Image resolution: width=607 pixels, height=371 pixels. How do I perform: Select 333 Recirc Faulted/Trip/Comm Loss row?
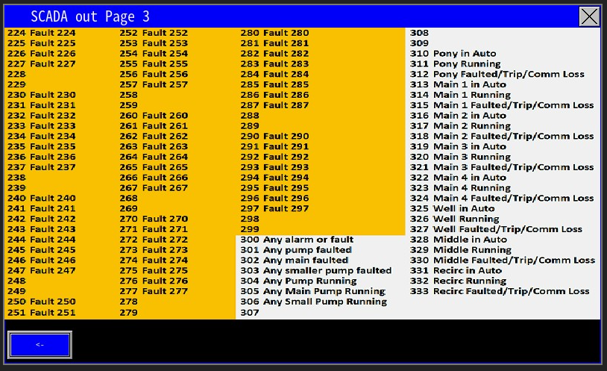[x=500, y=291]
